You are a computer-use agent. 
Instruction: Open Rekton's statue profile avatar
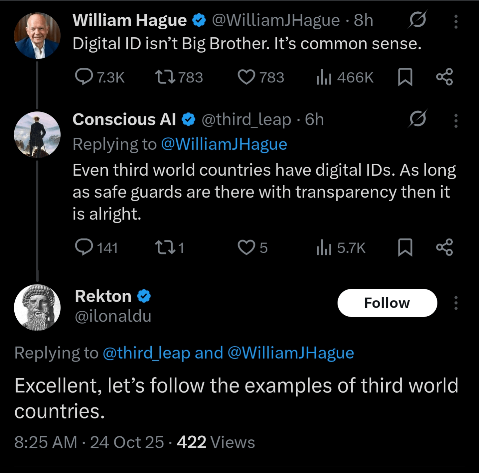37,307
